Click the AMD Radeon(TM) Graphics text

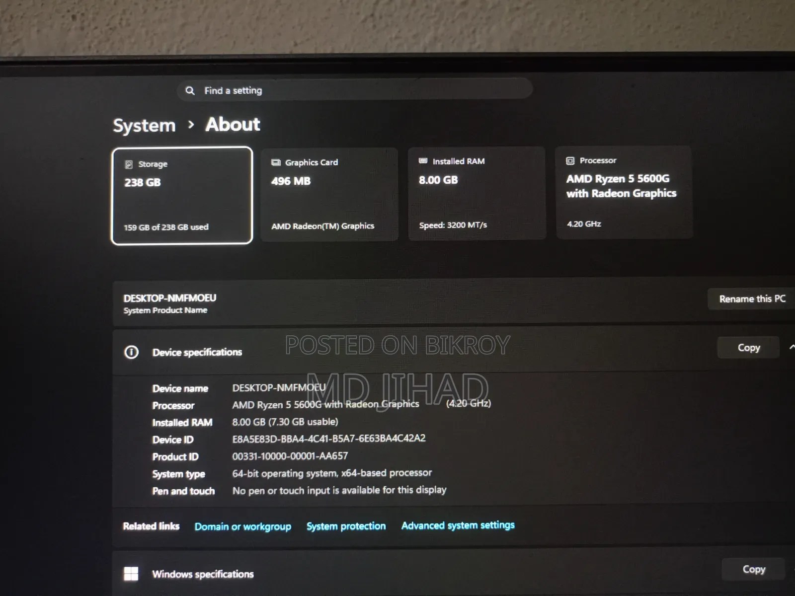pyautogui.click(x=322, y=226)
